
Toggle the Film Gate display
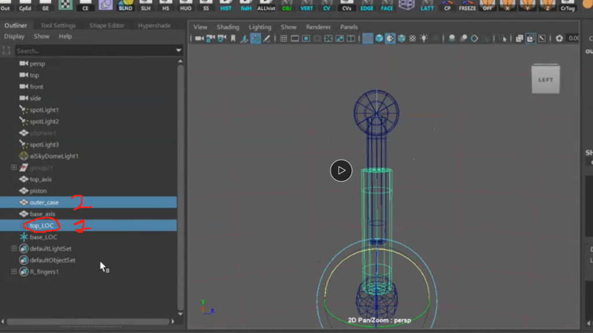pyautogui.click(x=295, y=39)
